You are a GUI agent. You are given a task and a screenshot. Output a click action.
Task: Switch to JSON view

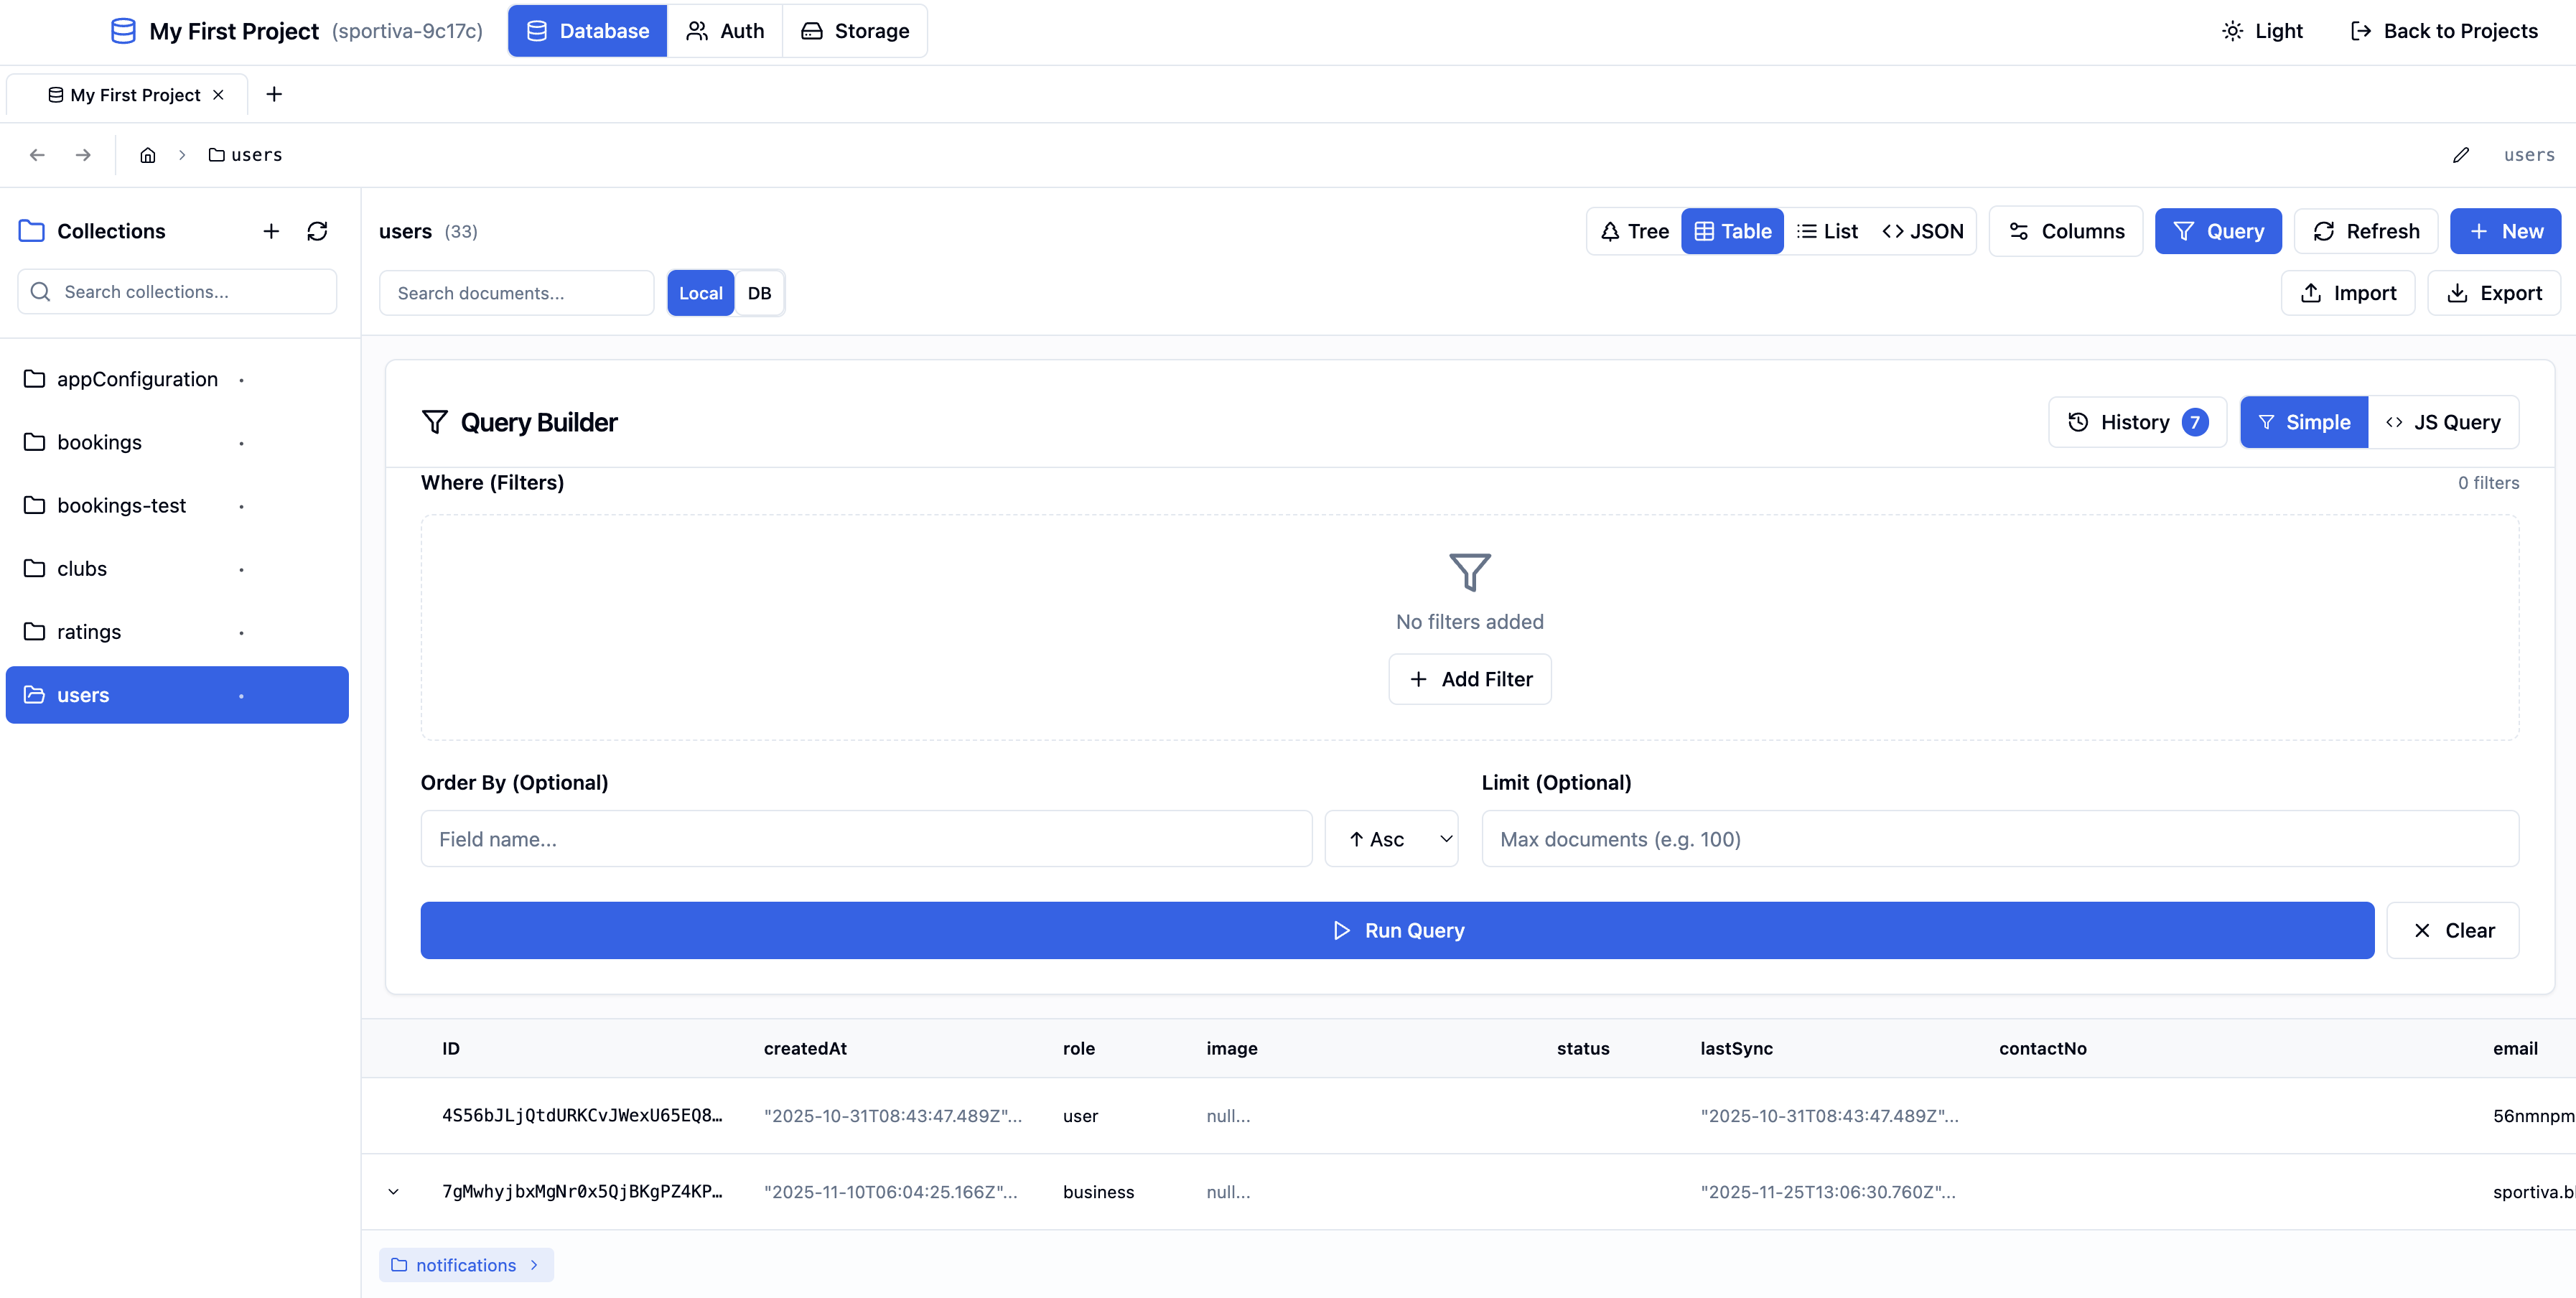[1921, 231]
